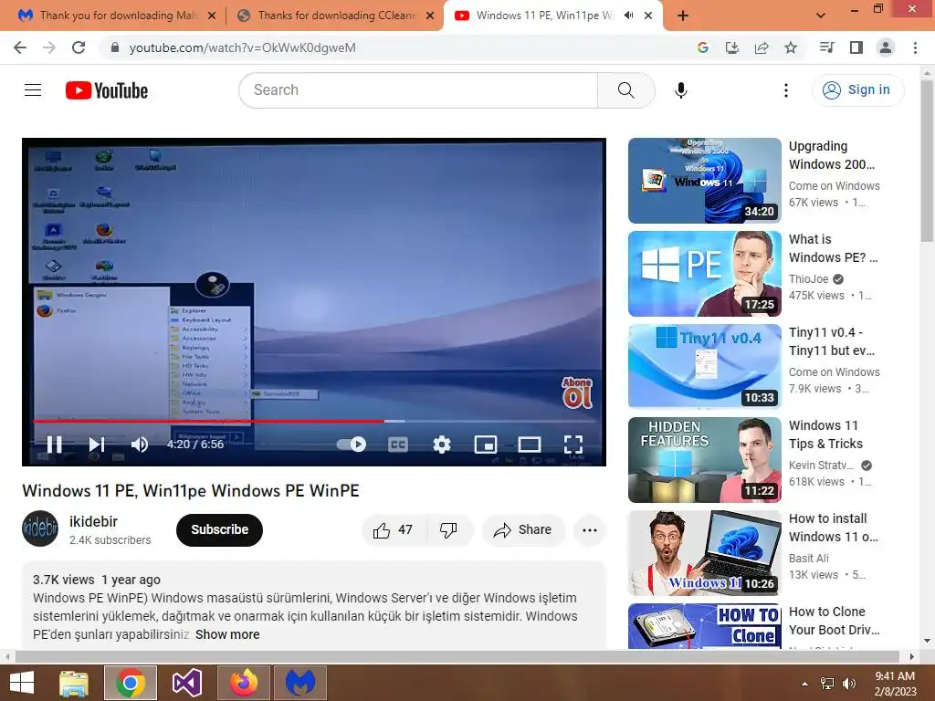Show hidden system tray icons
The image size is (935, 701).
(804, 684)
